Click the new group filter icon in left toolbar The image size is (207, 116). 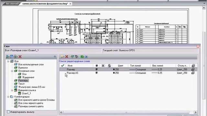[12, 57]
